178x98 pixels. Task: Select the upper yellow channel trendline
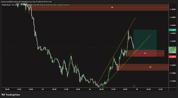(116, 51)
